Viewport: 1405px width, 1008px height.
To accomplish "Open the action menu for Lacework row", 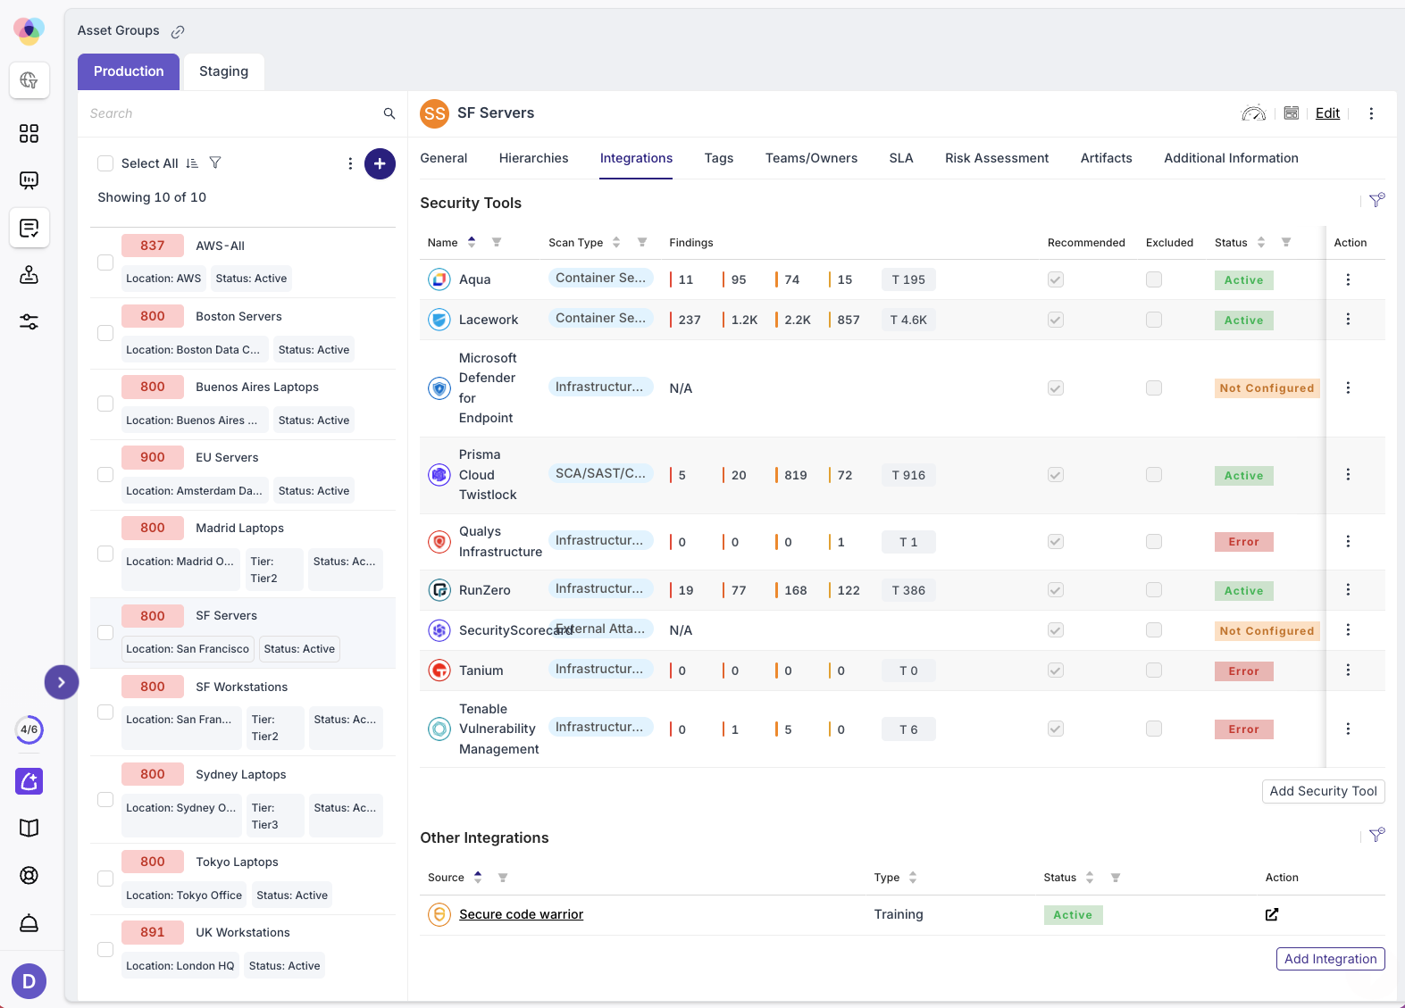I will tap(1348, 320).
